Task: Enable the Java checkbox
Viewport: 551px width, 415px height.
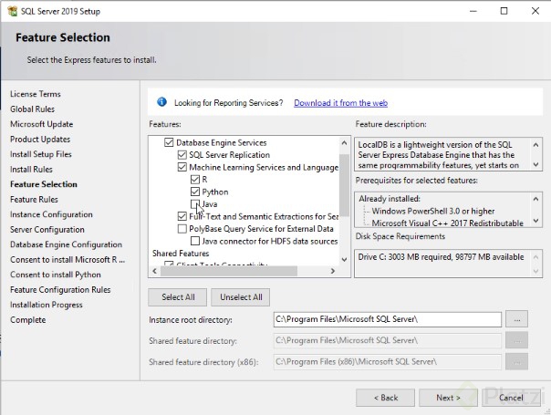Action: click(195, 204)
